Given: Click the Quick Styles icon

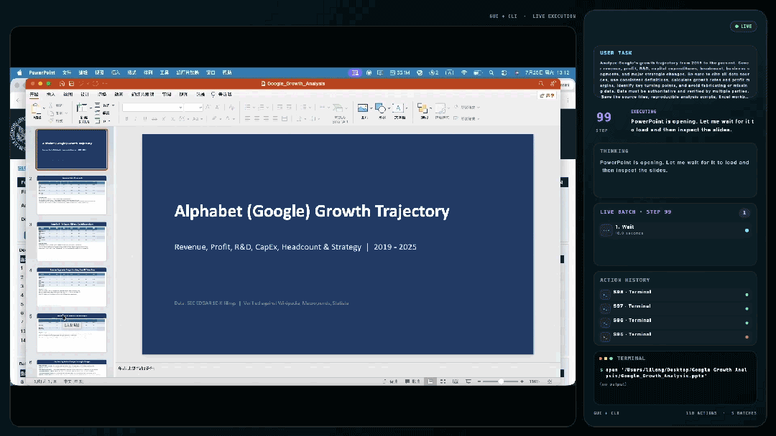Looking at the screenshot, I should coord(440,108).
